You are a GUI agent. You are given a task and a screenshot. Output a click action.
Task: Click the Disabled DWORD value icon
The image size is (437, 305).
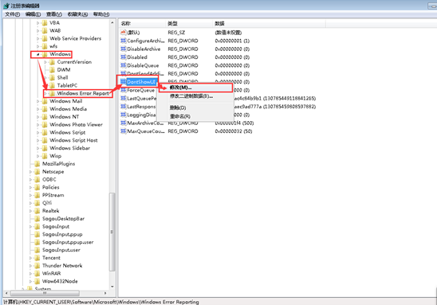pyautogui.click(x=123, y=57)
